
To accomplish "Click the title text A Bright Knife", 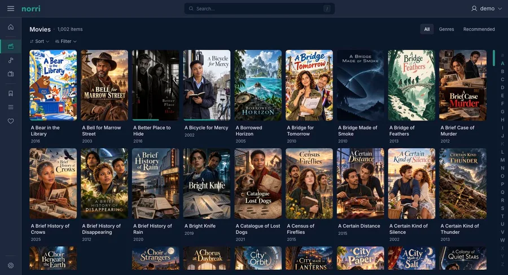I will pos(200,226).
